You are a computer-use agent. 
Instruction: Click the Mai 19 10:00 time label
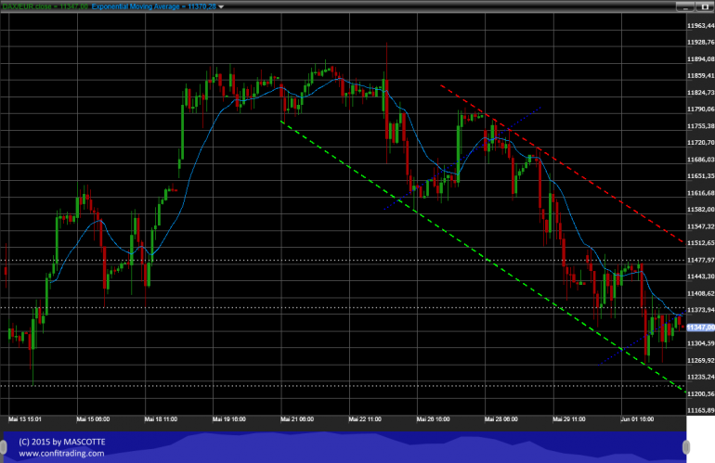point(229,419)
